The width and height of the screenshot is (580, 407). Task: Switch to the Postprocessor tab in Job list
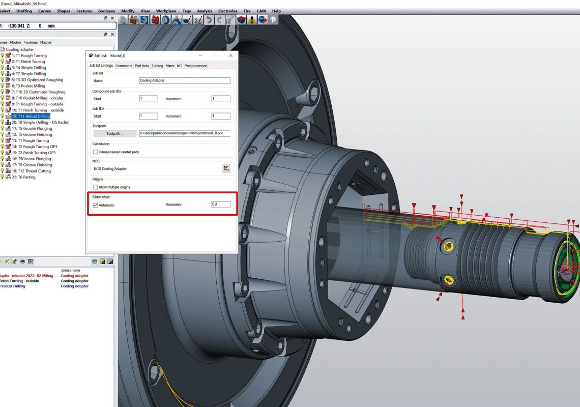(x=196, y=65)
